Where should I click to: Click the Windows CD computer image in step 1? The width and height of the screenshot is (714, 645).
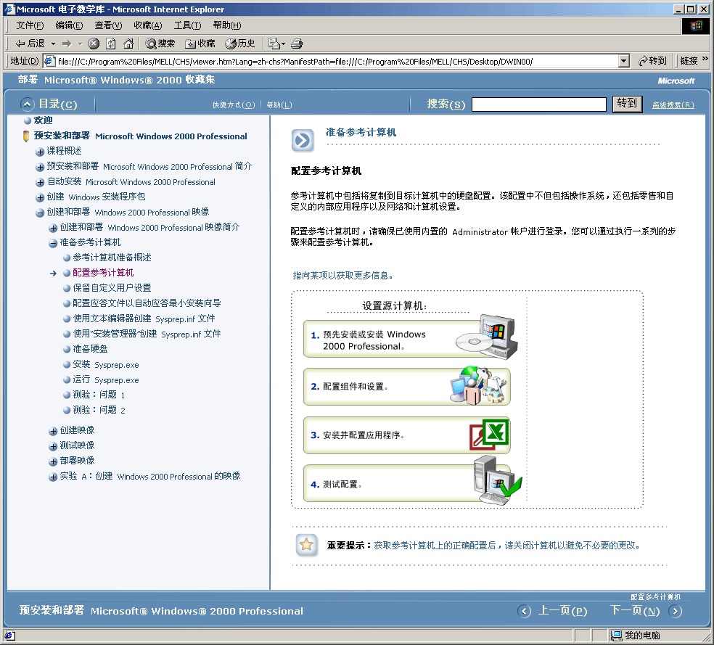point(488,337)
